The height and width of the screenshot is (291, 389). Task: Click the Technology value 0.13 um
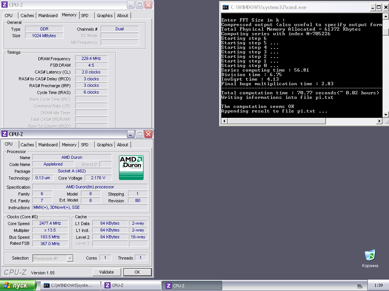(43, 178)
